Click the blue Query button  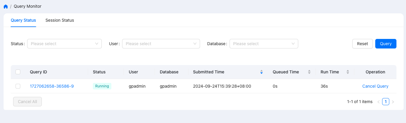tap(386, 44)
